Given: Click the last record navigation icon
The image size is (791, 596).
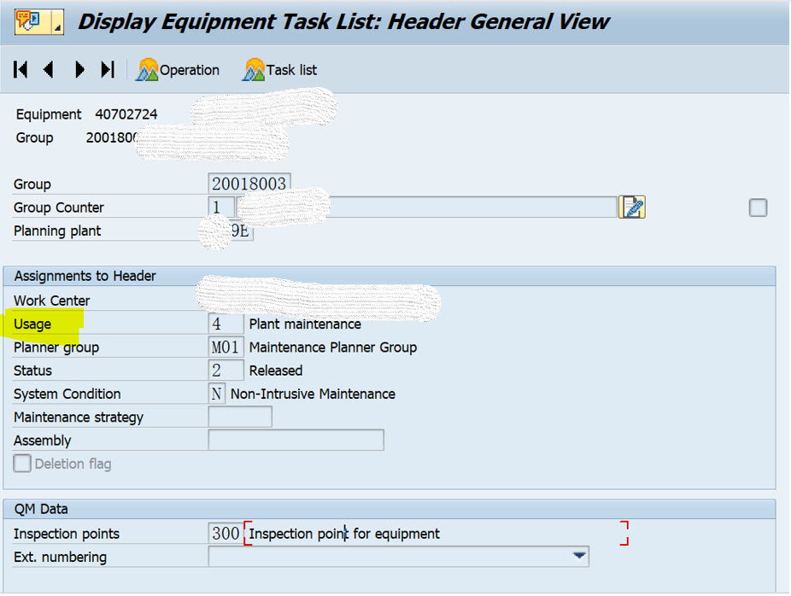Looking at the screenshot, I should (108, 70).
